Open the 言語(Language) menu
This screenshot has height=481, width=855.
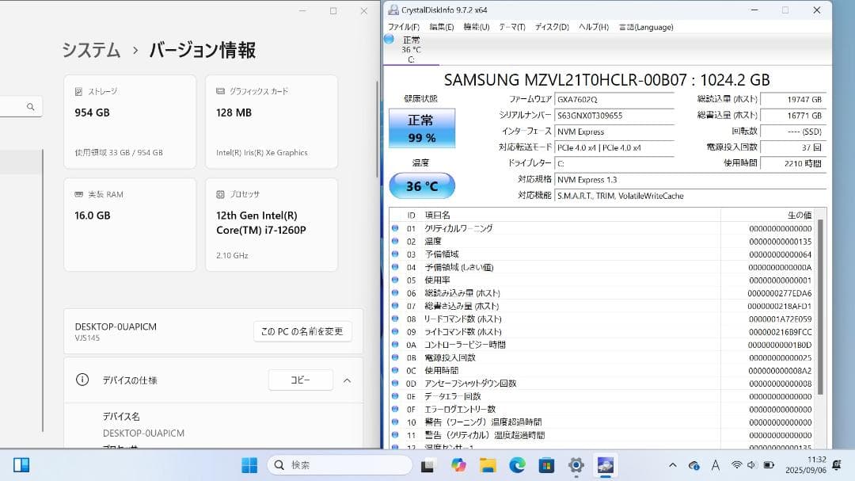coord(645,26)
